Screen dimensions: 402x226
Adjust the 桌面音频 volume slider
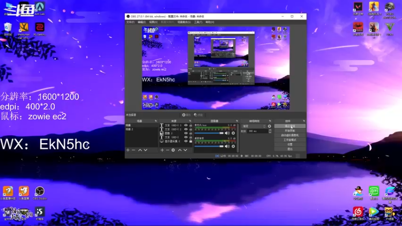coord(209,146)
